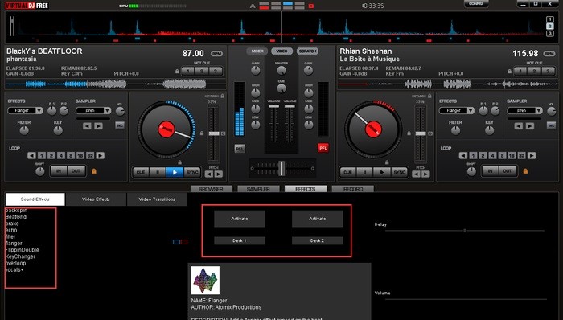Click the crossfader handle

(281, 168)
